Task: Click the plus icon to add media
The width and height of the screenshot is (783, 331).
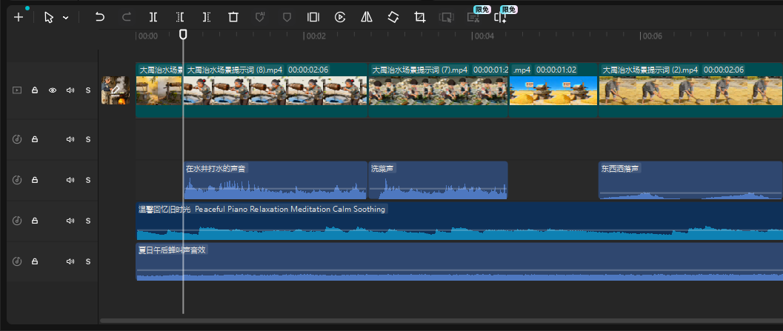Action: point(19,17)
